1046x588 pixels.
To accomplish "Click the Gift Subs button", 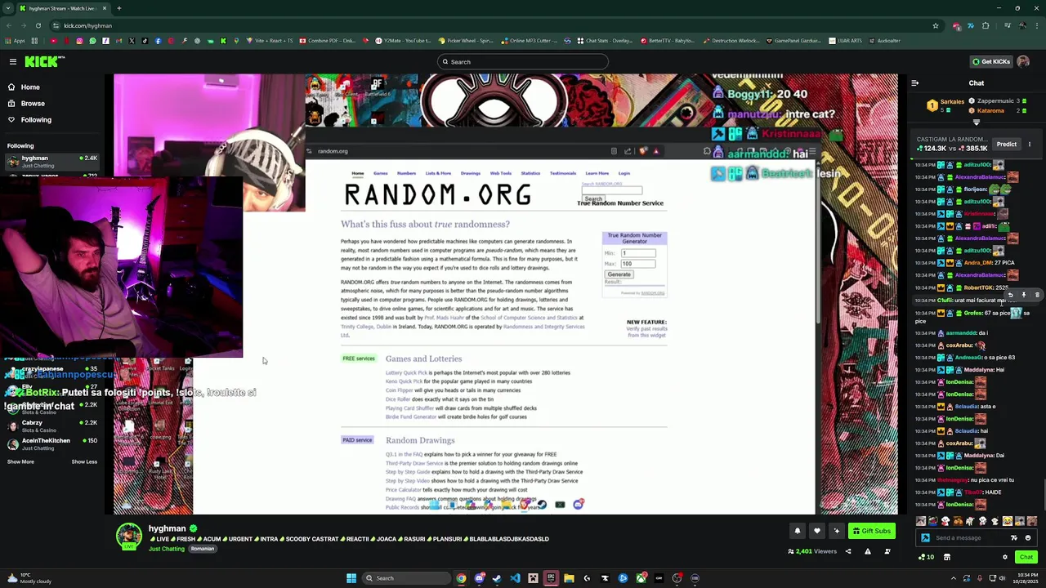I will pyautogui.click(x=871, y=531).
